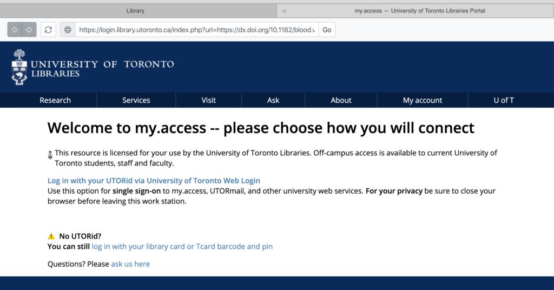554x290 pixels.
Task: Open the Services menu
Action: click(x=136, y=100)
